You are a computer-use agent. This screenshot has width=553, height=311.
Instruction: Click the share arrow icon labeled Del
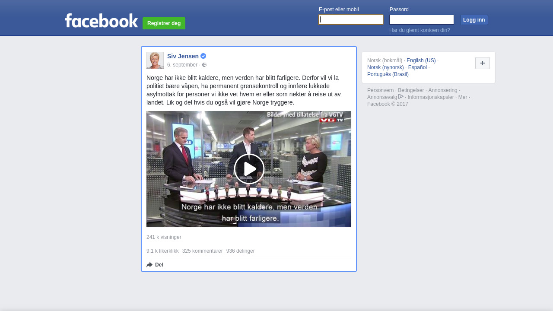coord(150,265)
